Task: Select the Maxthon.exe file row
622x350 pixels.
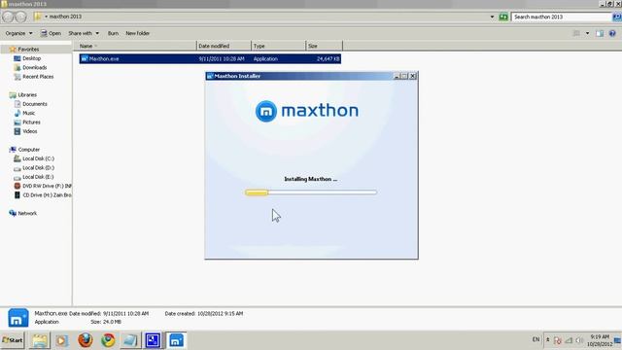Action: (210, 58)
